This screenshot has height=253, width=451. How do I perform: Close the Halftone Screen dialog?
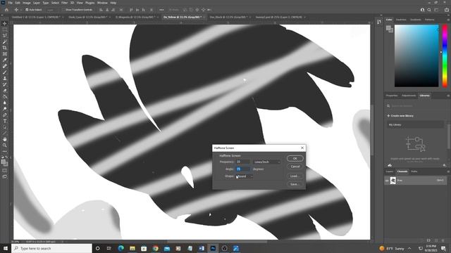click(x=302, y=148)
